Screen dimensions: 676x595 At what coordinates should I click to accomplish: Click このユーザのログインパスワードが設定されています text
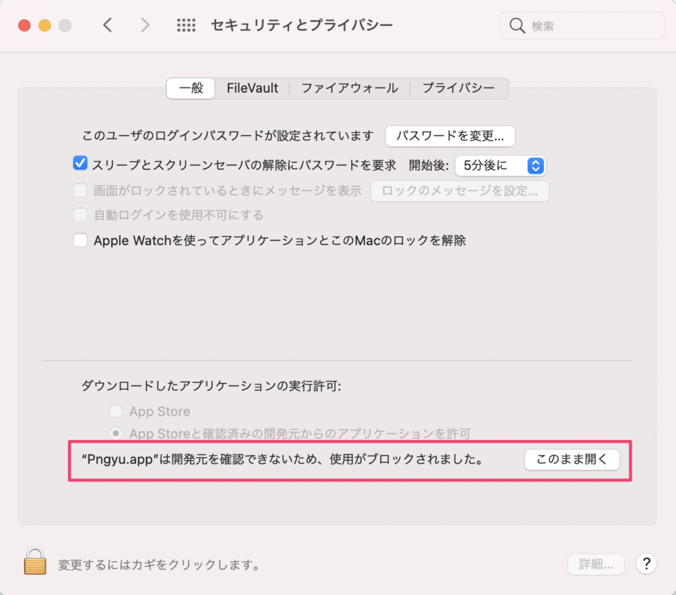pyautogui.click(x=228, y=136)
